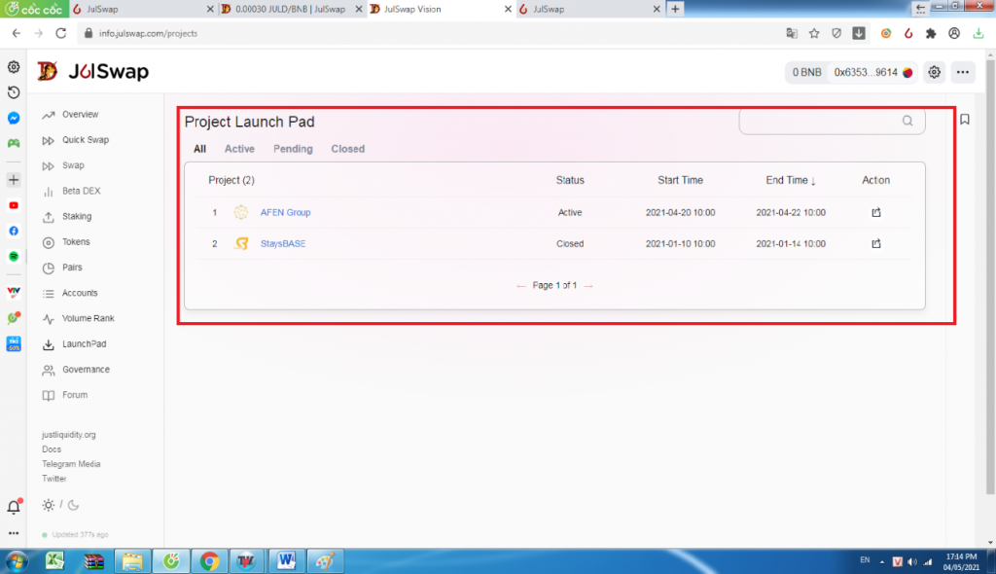Open the StaysBASE action link icon
This screenshot has width=996, height=574.
pyautogui.click(x=875, y=243)
